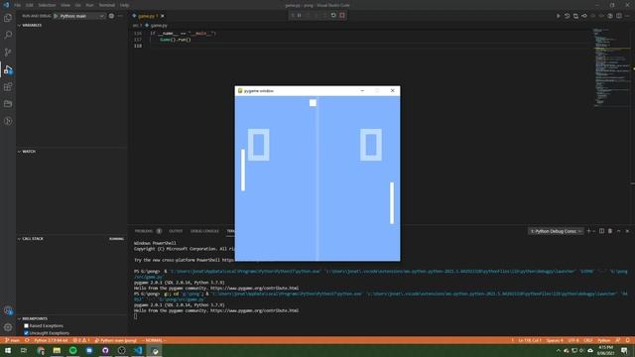Switch to Visual Studio Code taskbar icon
635x357 pixels.
[138, 350]
